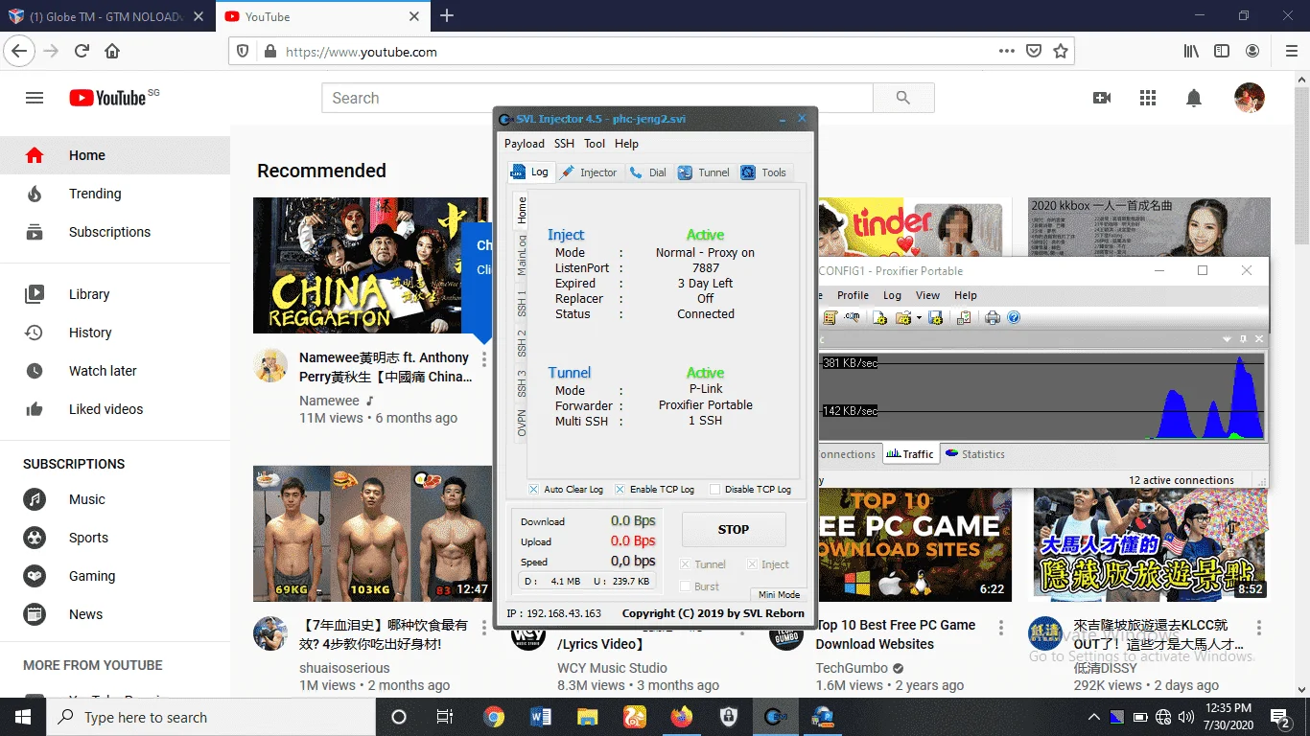Image resolution: width=1310 pixels, height=736 pixels.
Task: Click the YouTube search input field
Action: (x=597, y=98)
